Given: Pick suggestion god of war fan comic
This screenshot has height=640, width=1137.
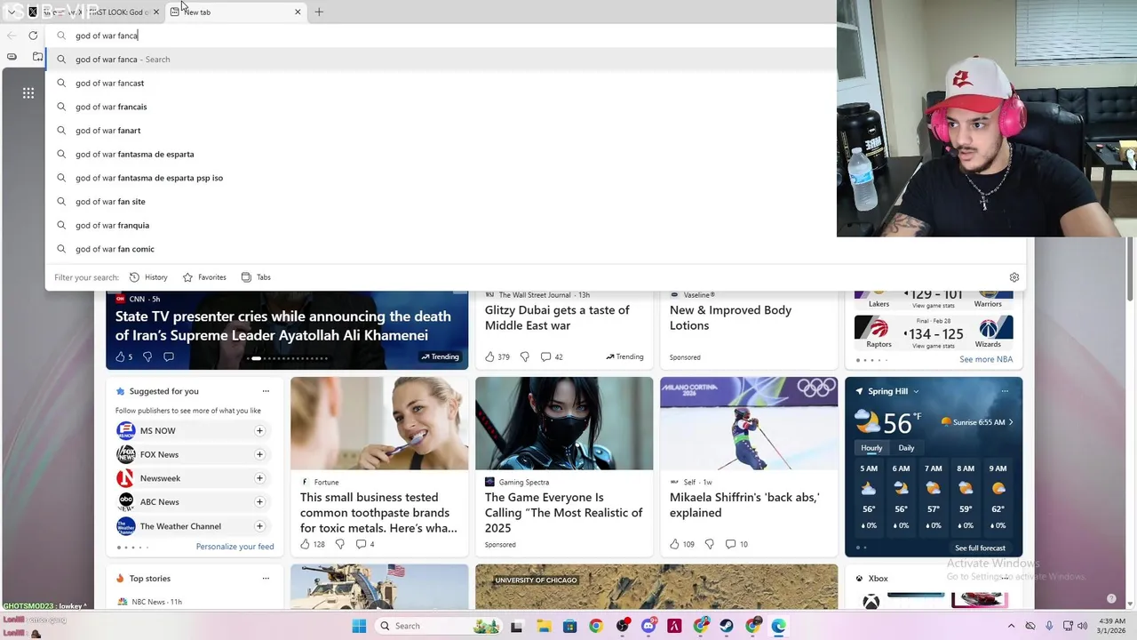Looking at the screenshot, I should tap(535, 249).
